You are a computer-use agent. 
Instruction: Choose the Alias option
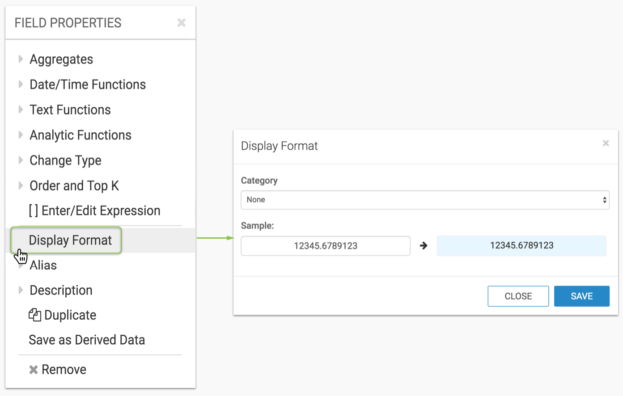pos(43,265)
